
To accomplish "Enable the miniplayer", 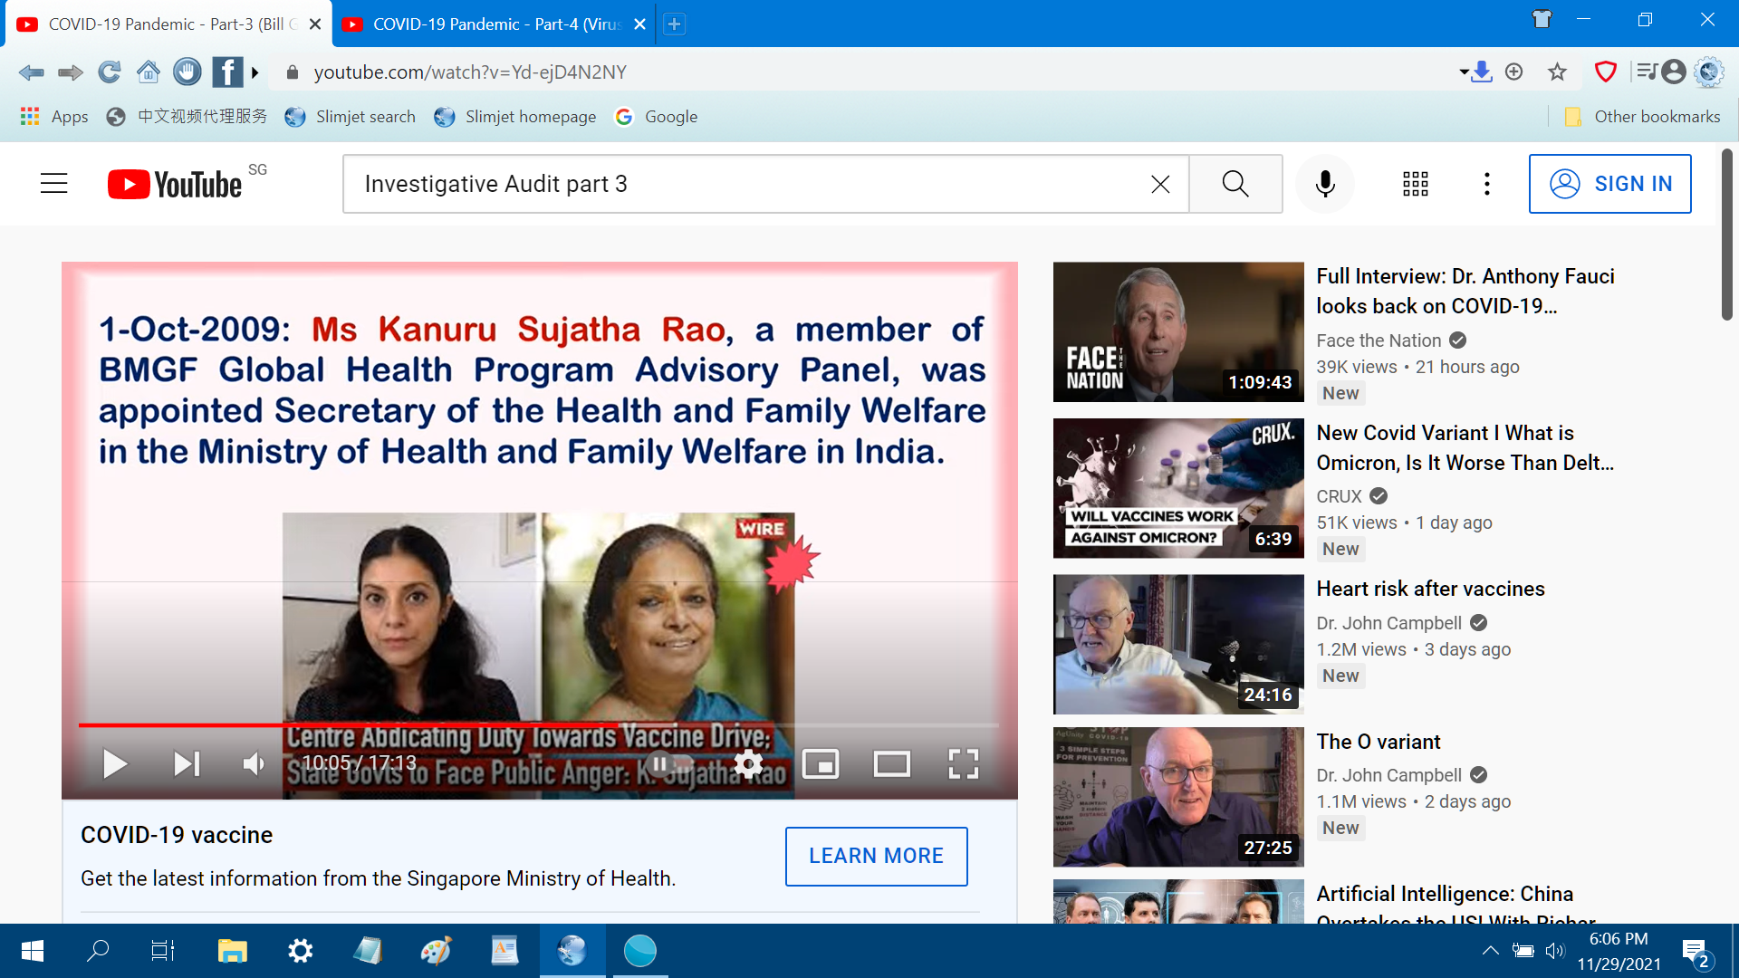I will [x=821, y=764].
